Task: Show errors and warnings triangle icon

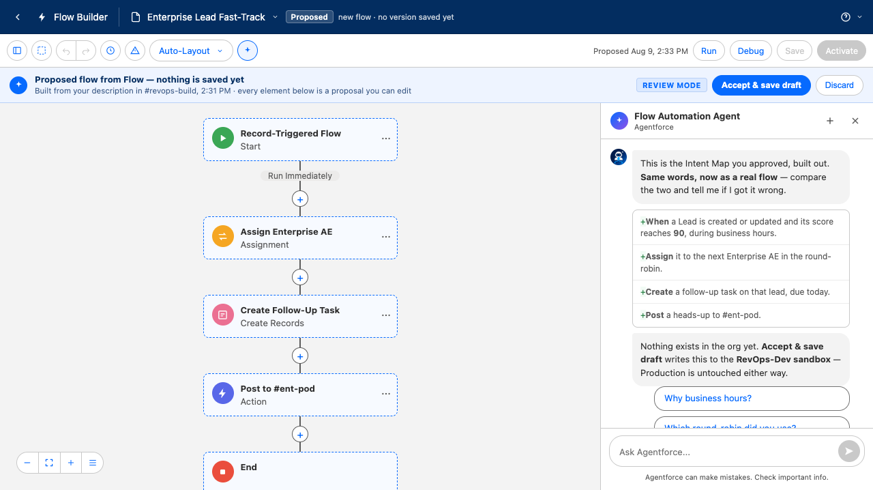Action: point(135,51)
